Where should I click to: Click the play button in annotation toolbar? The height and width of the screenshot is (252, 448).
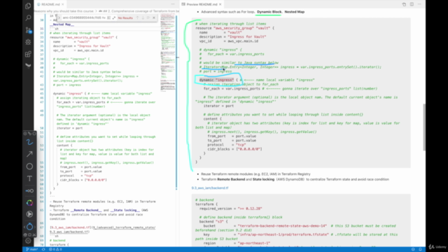[x=29, y=214]
